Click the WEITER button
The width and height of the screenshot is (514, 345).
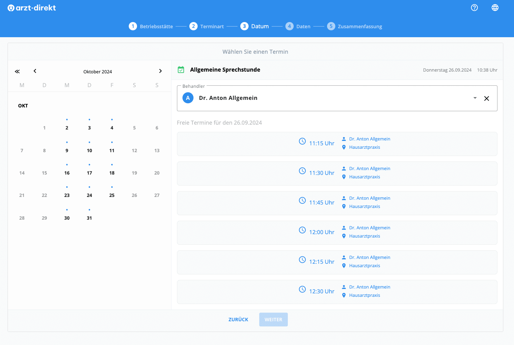273,320
